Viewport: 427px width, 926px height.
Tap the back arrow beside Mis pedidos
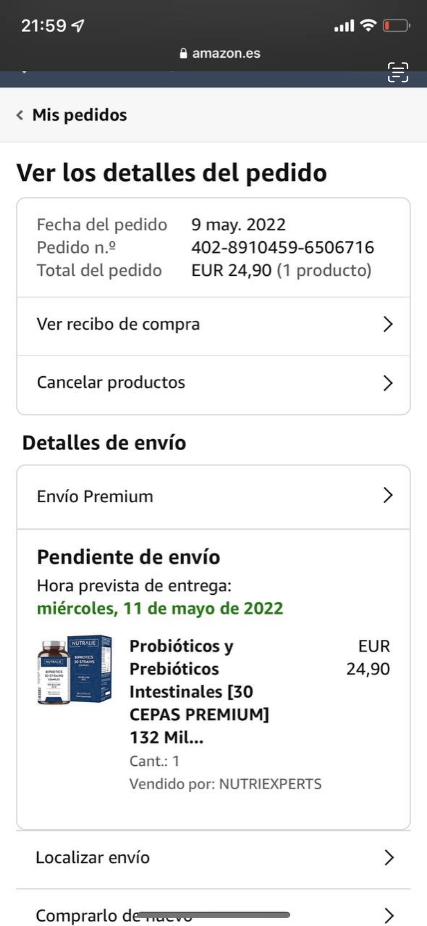click(20, 115)
